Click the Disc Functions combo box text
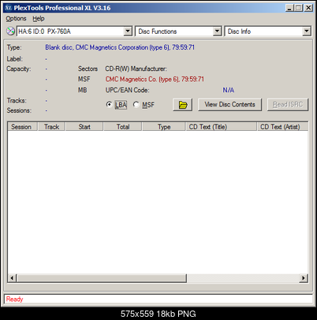The height and width of the screenshot is (320, 317). pyautogui.click(x=158, y=32)
